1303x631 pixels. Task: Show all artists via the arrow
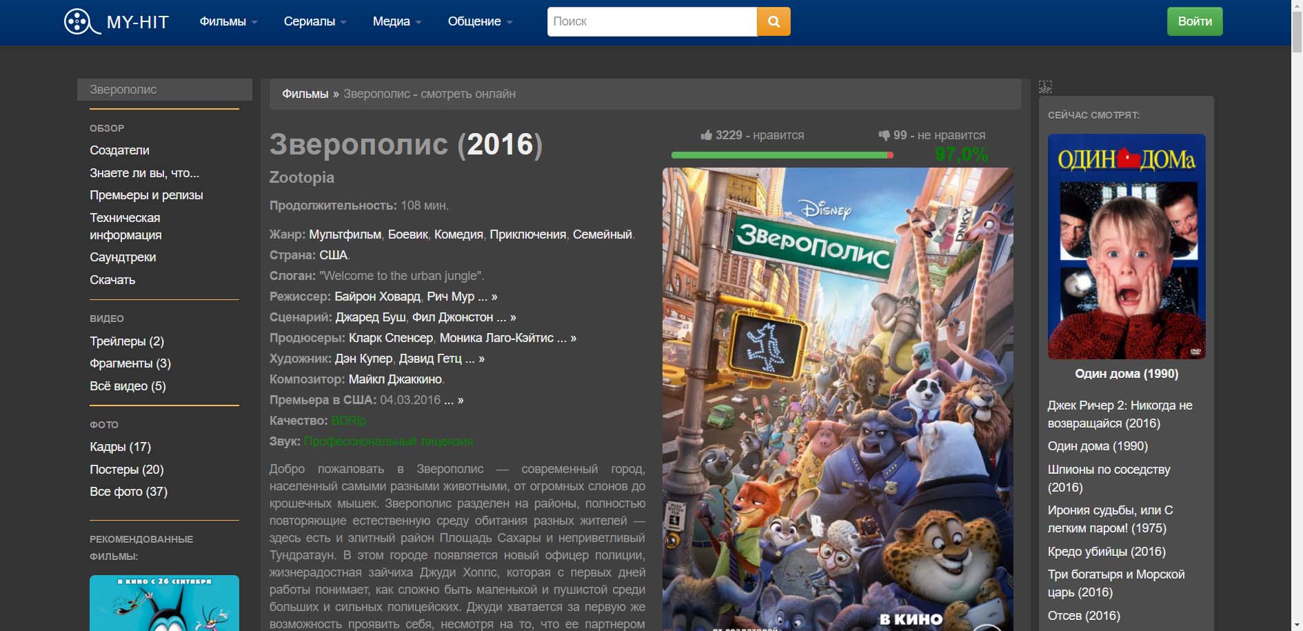coord(475,359)
